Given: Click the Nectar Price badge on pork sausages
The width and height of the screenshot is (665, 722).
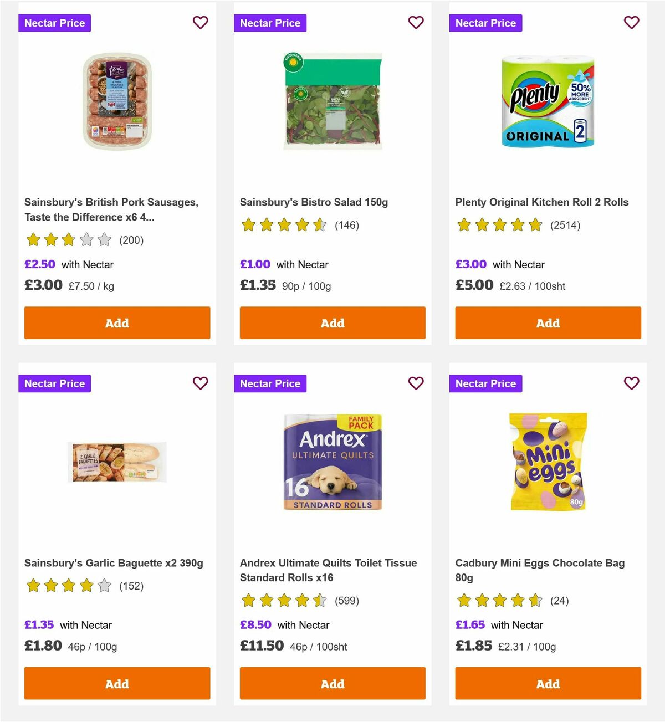Looking at the screenshot, I should (54, 23).
